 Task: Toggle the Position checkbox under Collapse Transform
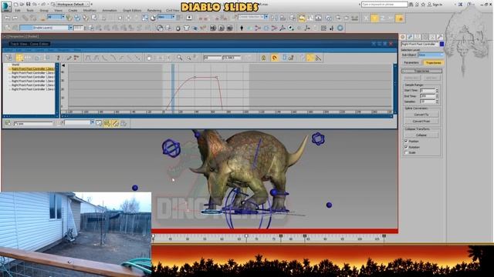tap(406, 142)
